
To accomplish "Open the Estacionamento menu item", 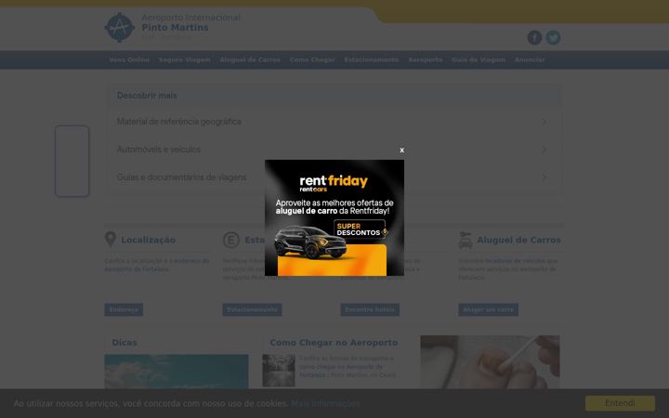I will pos(372,59).
